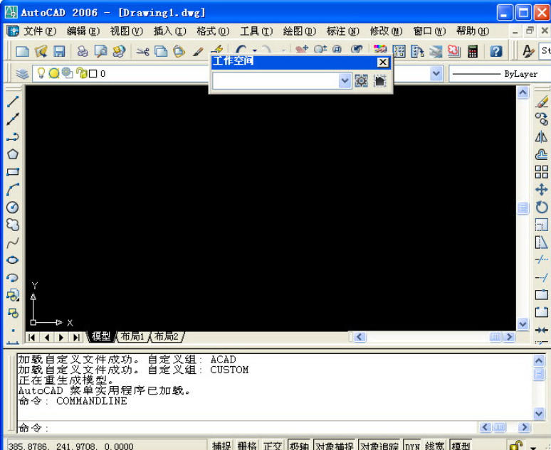Switch to the 布局2 tab
Screen dimensions: 551x450
(x=167, y=337)
